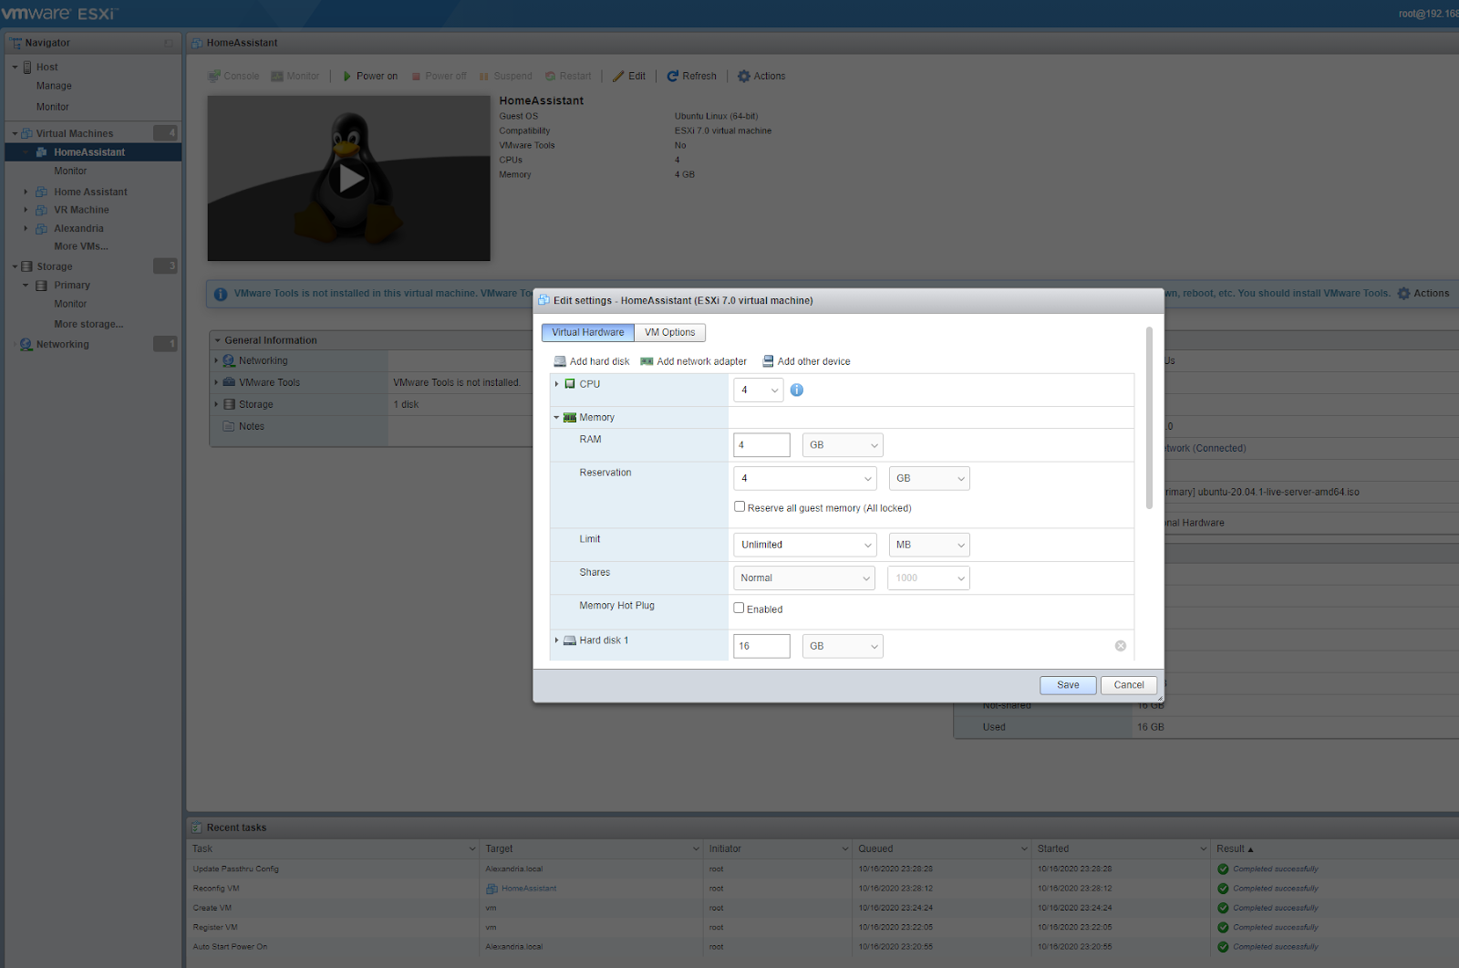Expand the Networking row in General Information

216,361
